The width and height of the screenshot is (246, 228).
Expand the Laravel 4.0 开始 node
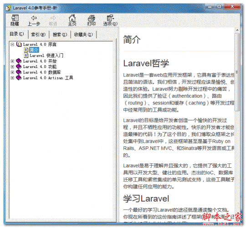coord(12,61)
